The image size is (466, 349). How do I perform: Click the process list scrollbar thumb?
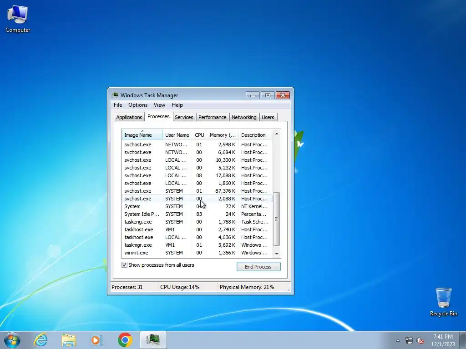(276, 219)
